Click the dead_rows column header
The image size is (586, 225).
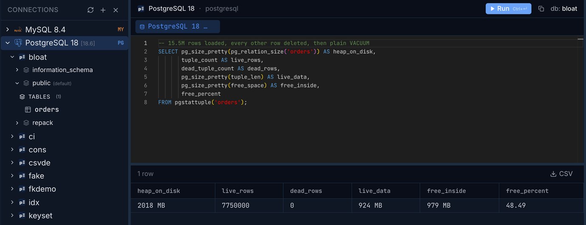[x=317, y=191]
